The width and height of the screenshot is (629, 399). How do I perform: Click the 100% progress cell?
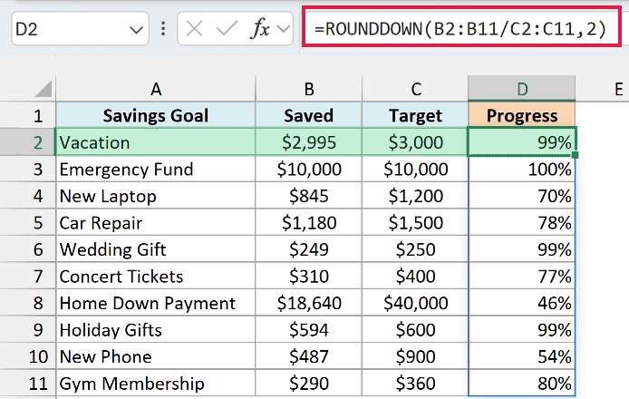point(521,169)
